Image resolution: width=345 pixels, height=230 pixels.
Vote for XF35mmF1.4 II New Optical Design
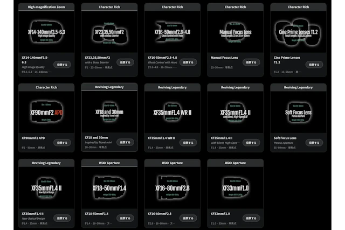click(62, 218)
